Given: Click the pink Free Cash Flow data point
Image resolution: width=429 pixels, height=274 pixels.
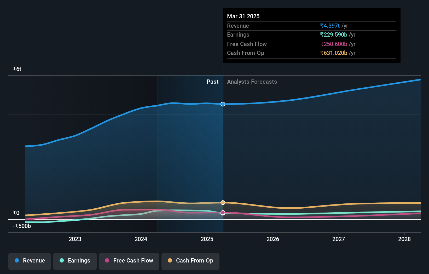Looking at the screenshot, I should [x=223, y=213].
